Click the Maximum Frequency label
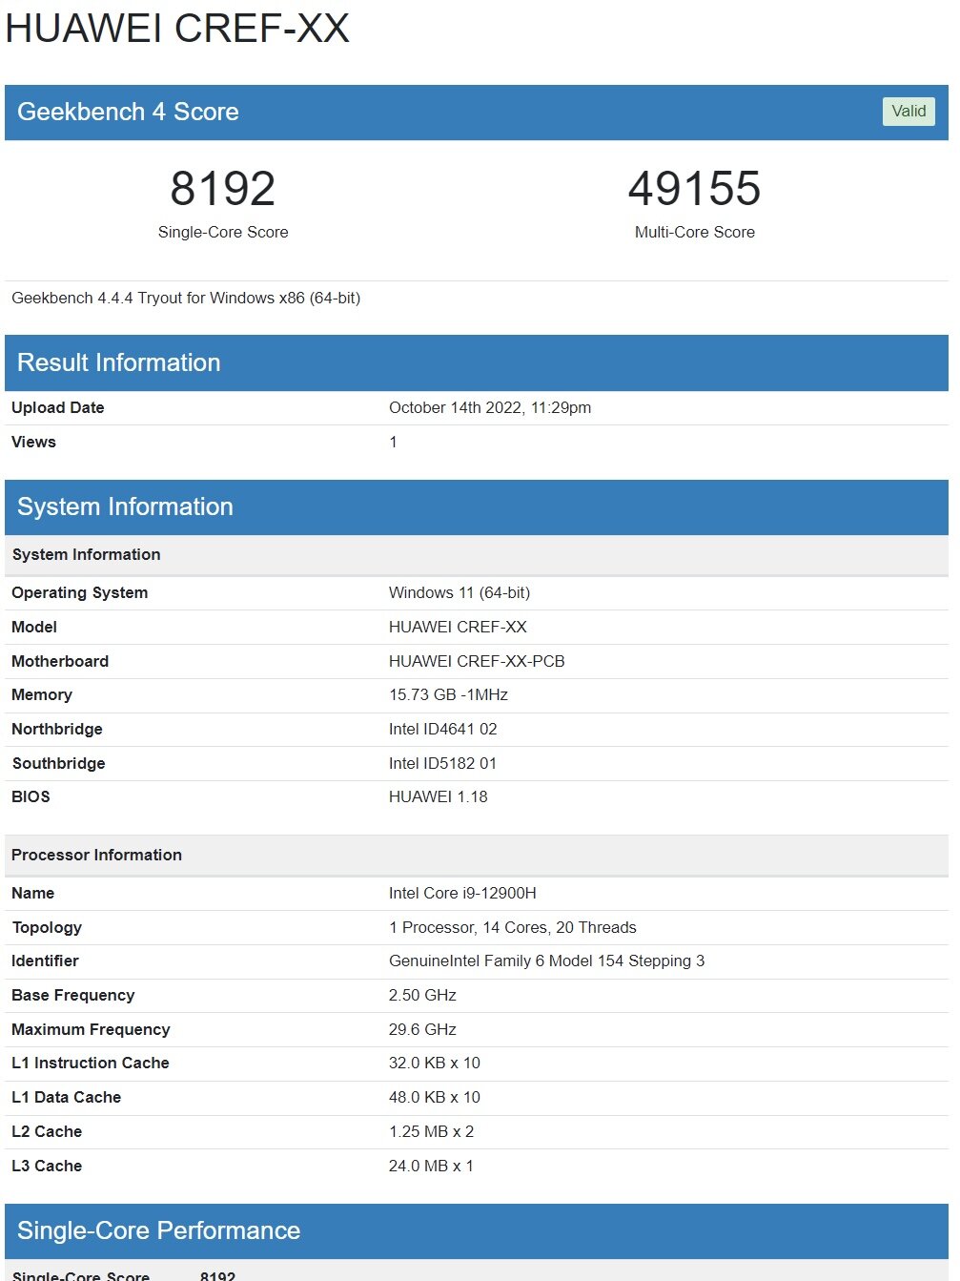The image size is (960, 1281). (x=91, y=1029)
